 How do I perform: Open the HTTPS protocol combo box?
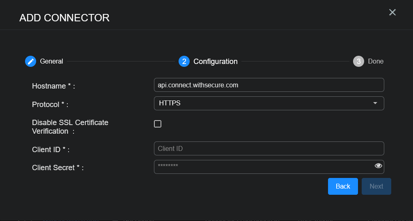263,103
